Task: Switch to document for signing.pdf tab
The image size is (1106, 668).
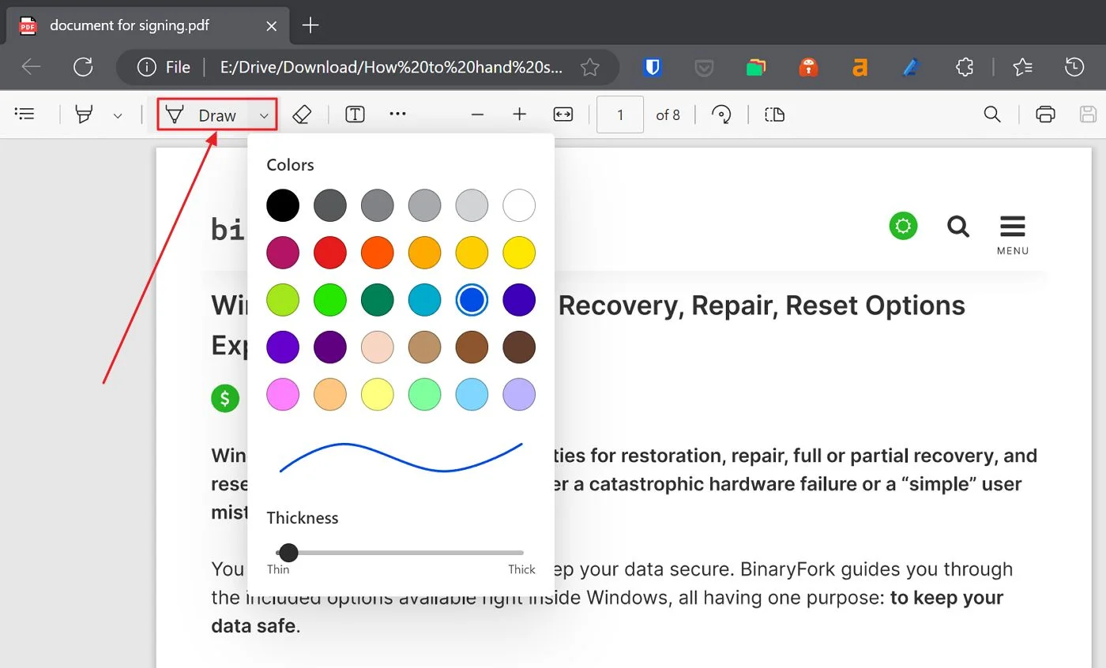Action: pos(147,25)
